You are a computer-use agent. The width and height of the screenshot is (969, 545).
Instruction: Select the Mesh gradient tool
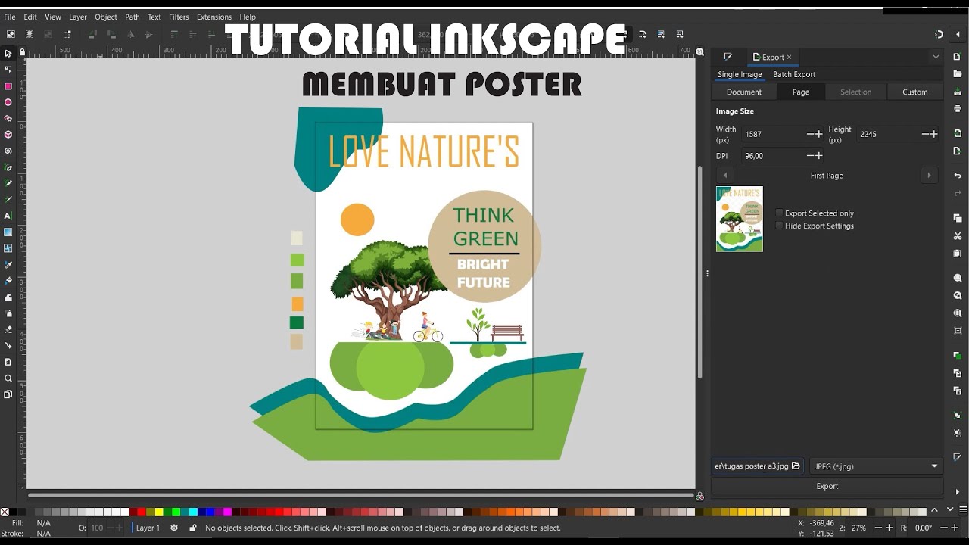click(8, 248)
